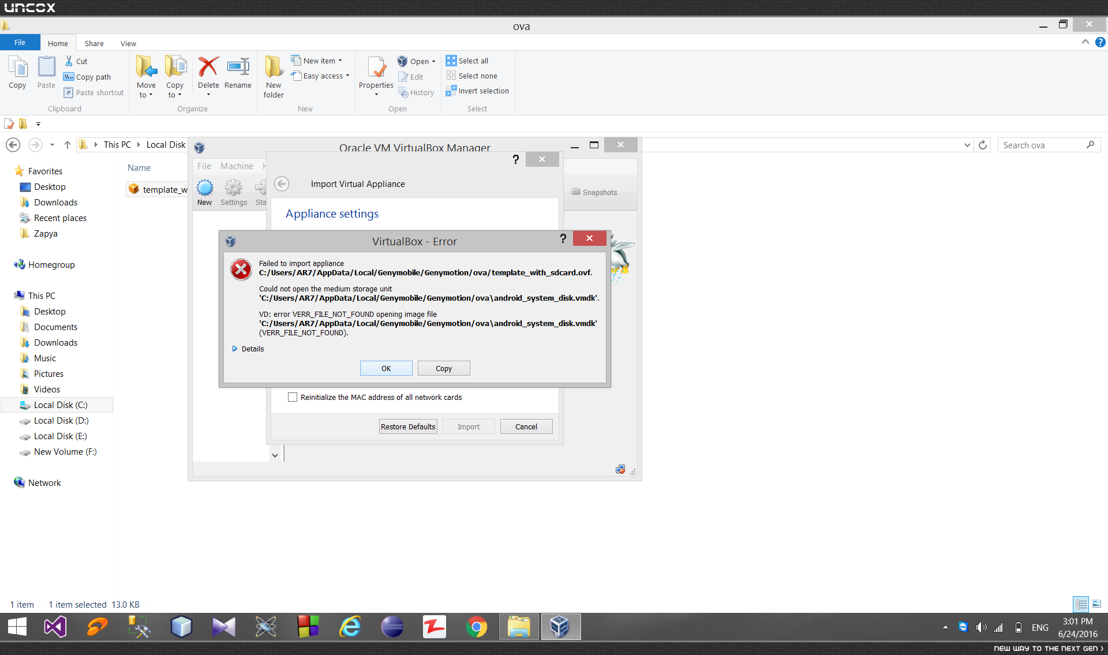Click Select none in ribbon
1108x655 pixels.
(x=471, y=76)
